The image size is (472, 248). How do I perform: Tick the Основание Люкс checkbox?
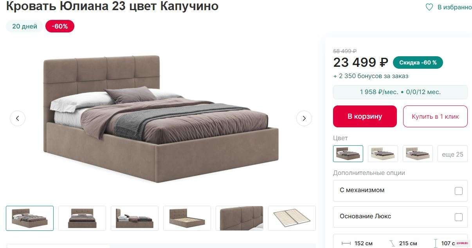[459, 217]
